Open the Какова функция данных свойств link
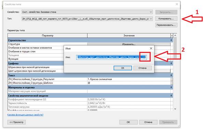The height and width of the screenshot is (129, 204). pos(25,115)
